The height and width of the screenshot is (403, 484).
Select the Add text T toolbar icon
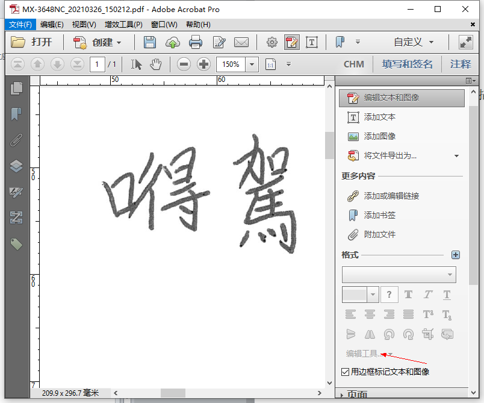click(x=312, y=42)
